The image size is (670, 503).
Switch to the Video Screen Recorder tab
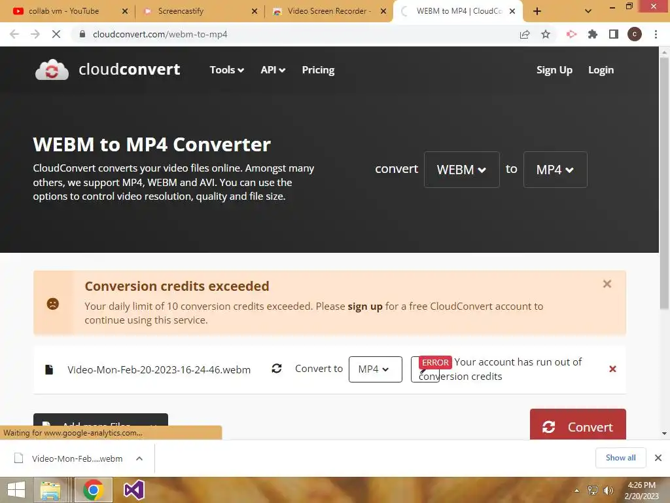[x=329, y=11]
